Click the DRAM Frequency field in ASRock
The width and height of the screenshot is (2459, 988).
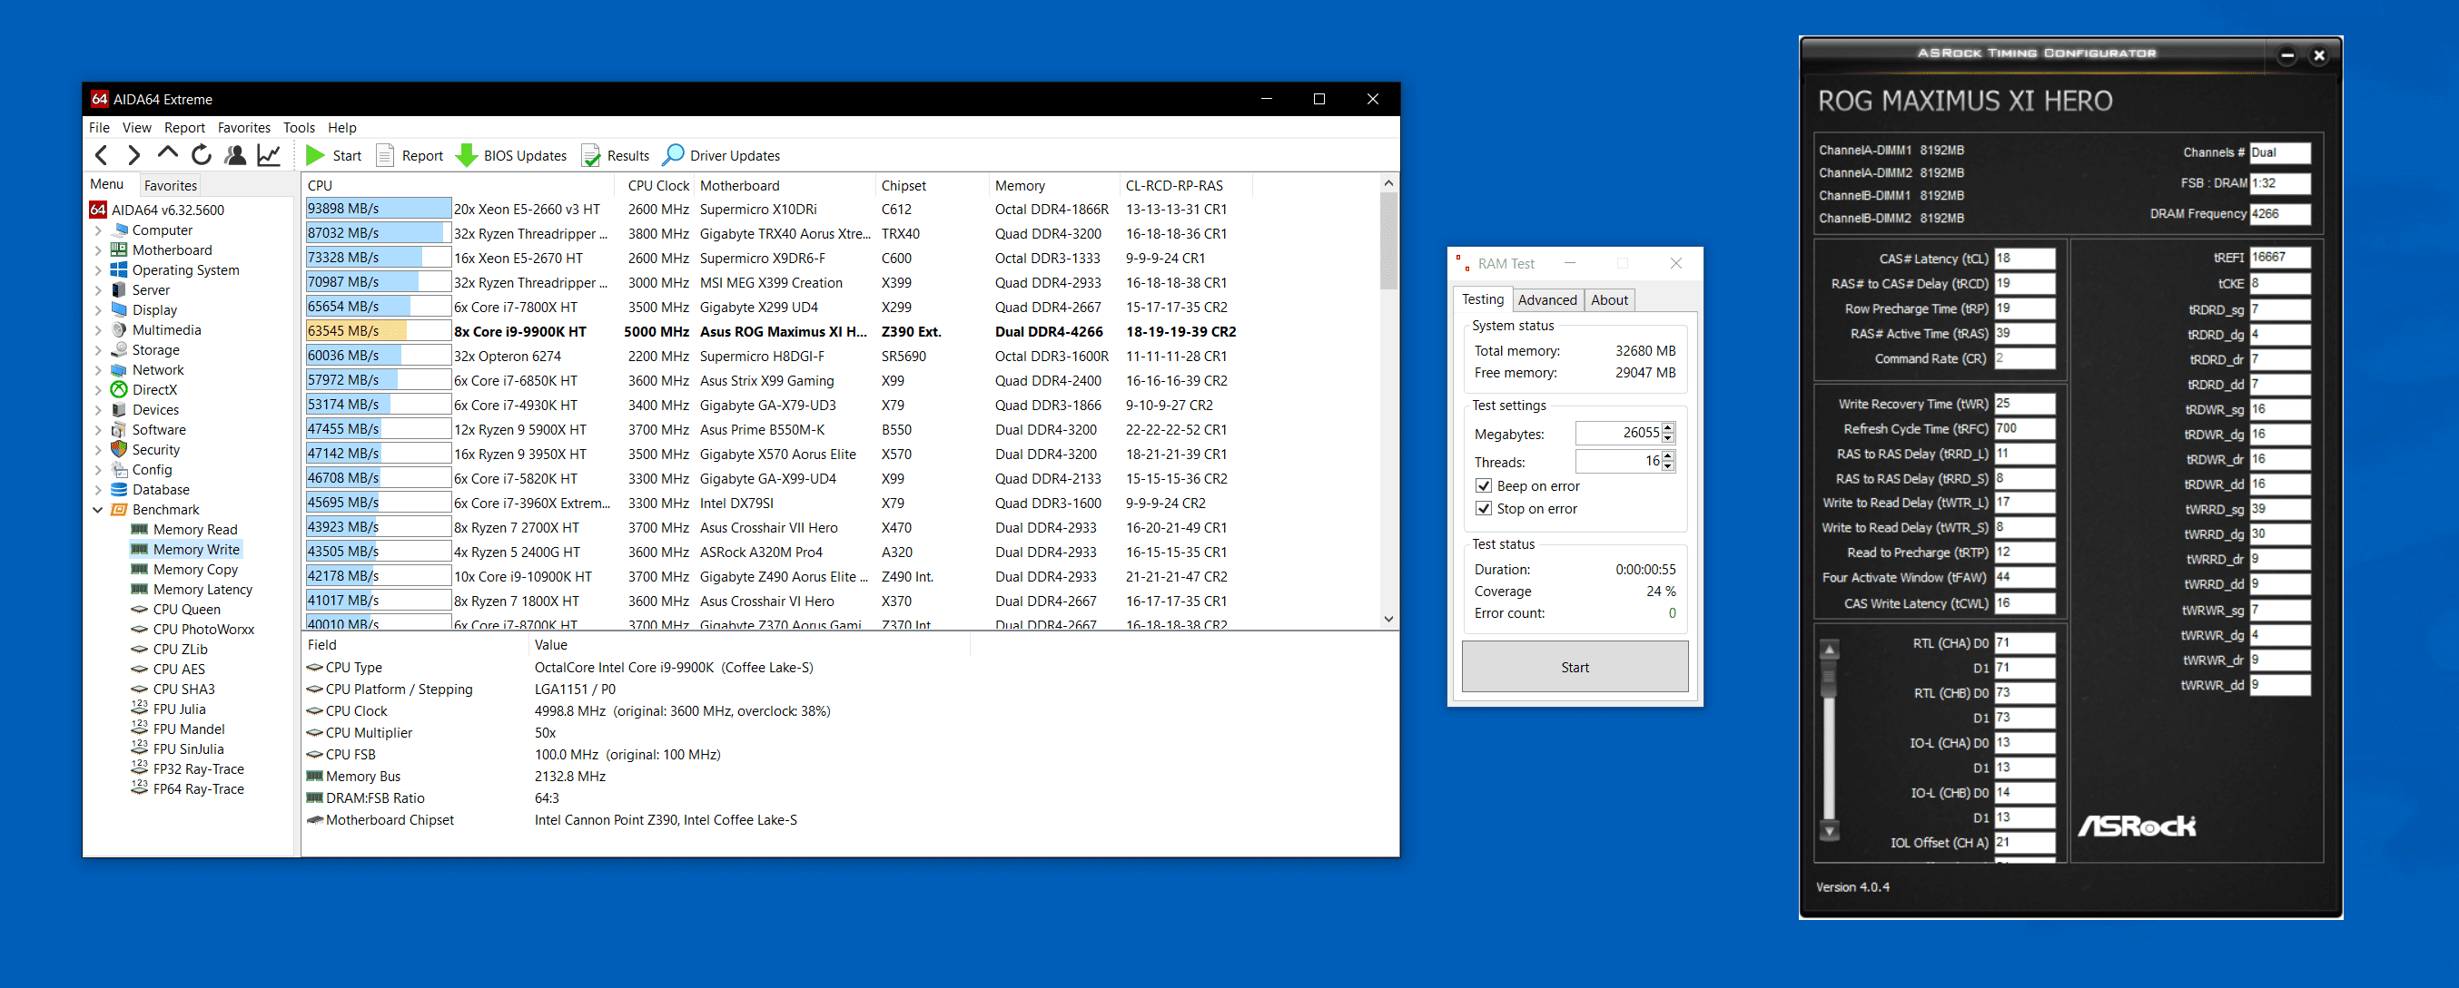pos(2279,213)
